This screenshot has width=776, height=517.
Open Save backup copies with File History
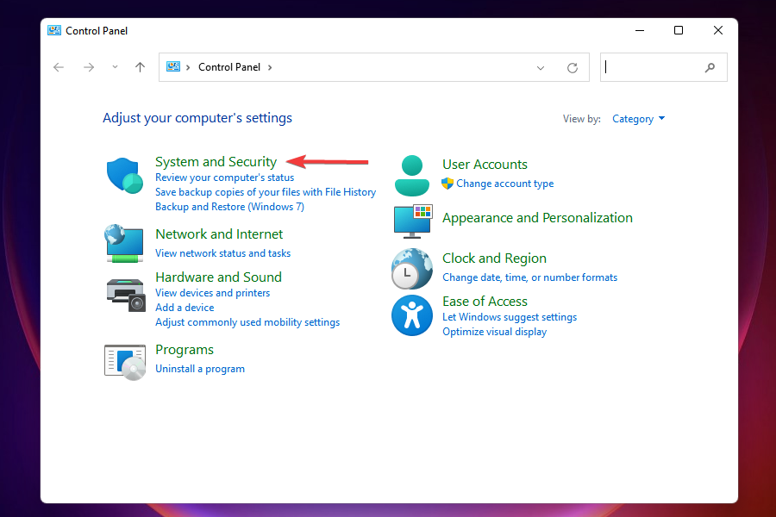266,192
